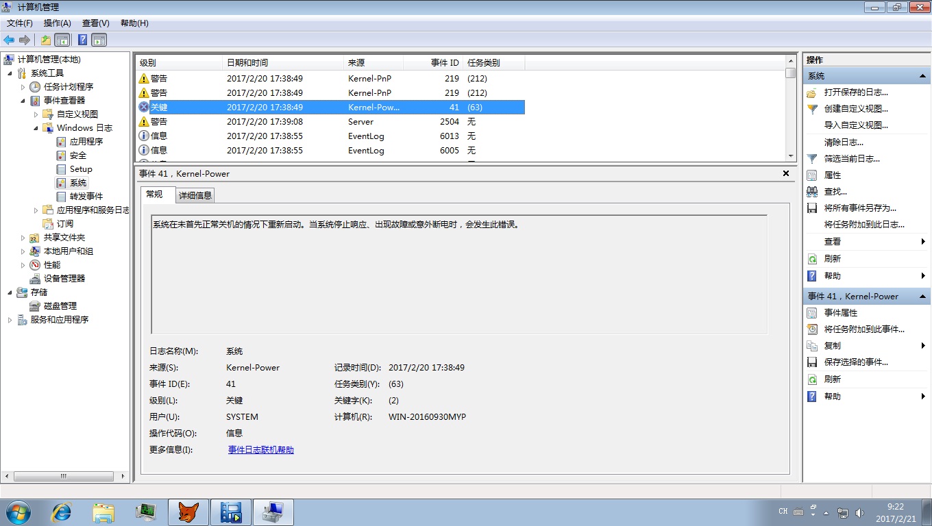Image resolution: width=932 pixels, height=526 pixels.
Task: Collapse 系统工具 tree node
Action: pos(10,73)
